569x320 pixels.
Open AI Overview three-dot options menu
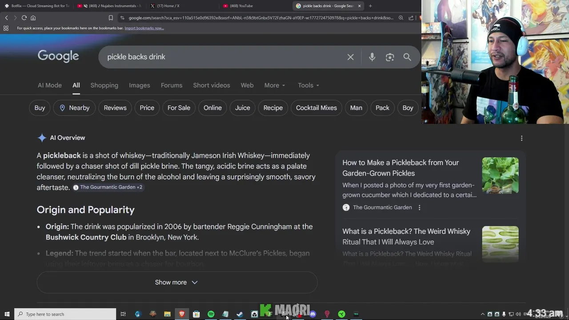pos(521,138)
